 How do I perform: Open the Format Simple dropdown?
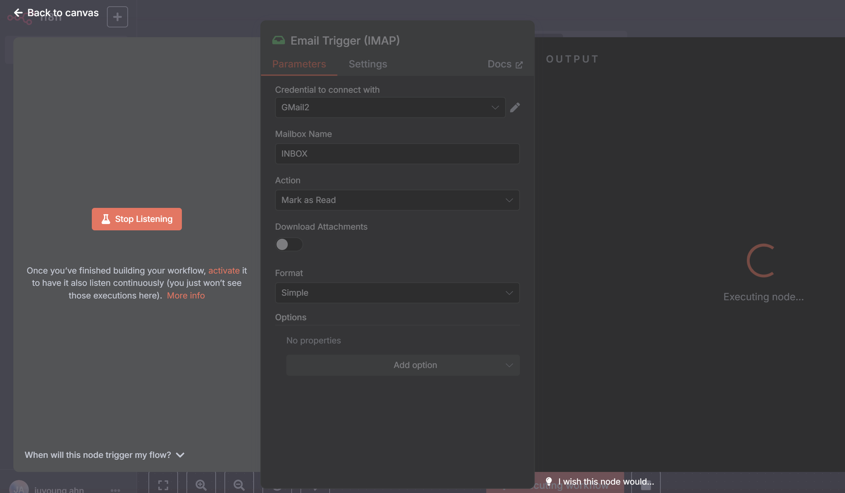(x=397, y=293)
